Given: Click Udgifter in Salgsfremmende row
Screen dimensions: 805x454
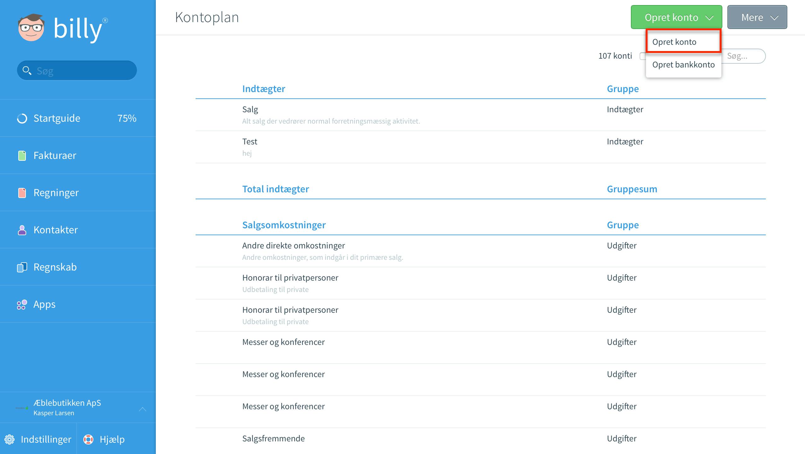Looking at the screenshot, I should (x=622, y=439).
